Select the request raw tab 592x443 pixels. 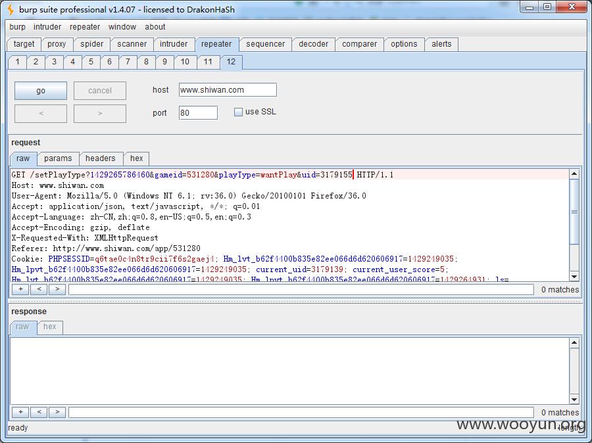(x=23, y=158)
